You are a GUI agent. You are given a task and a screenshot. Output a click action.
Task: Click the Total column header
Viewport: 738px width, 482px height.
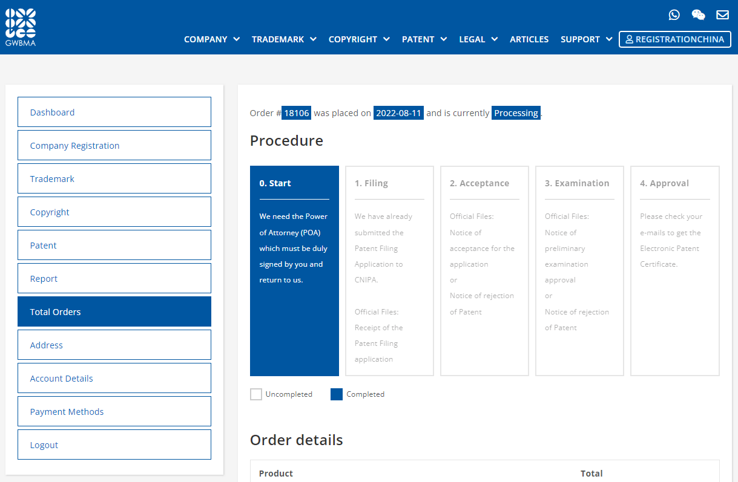click(x=591, y=474)
